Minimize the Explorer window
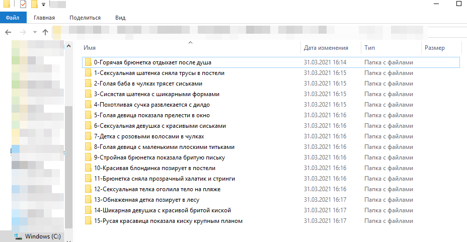The image size is (467, 242). (436, 4)
